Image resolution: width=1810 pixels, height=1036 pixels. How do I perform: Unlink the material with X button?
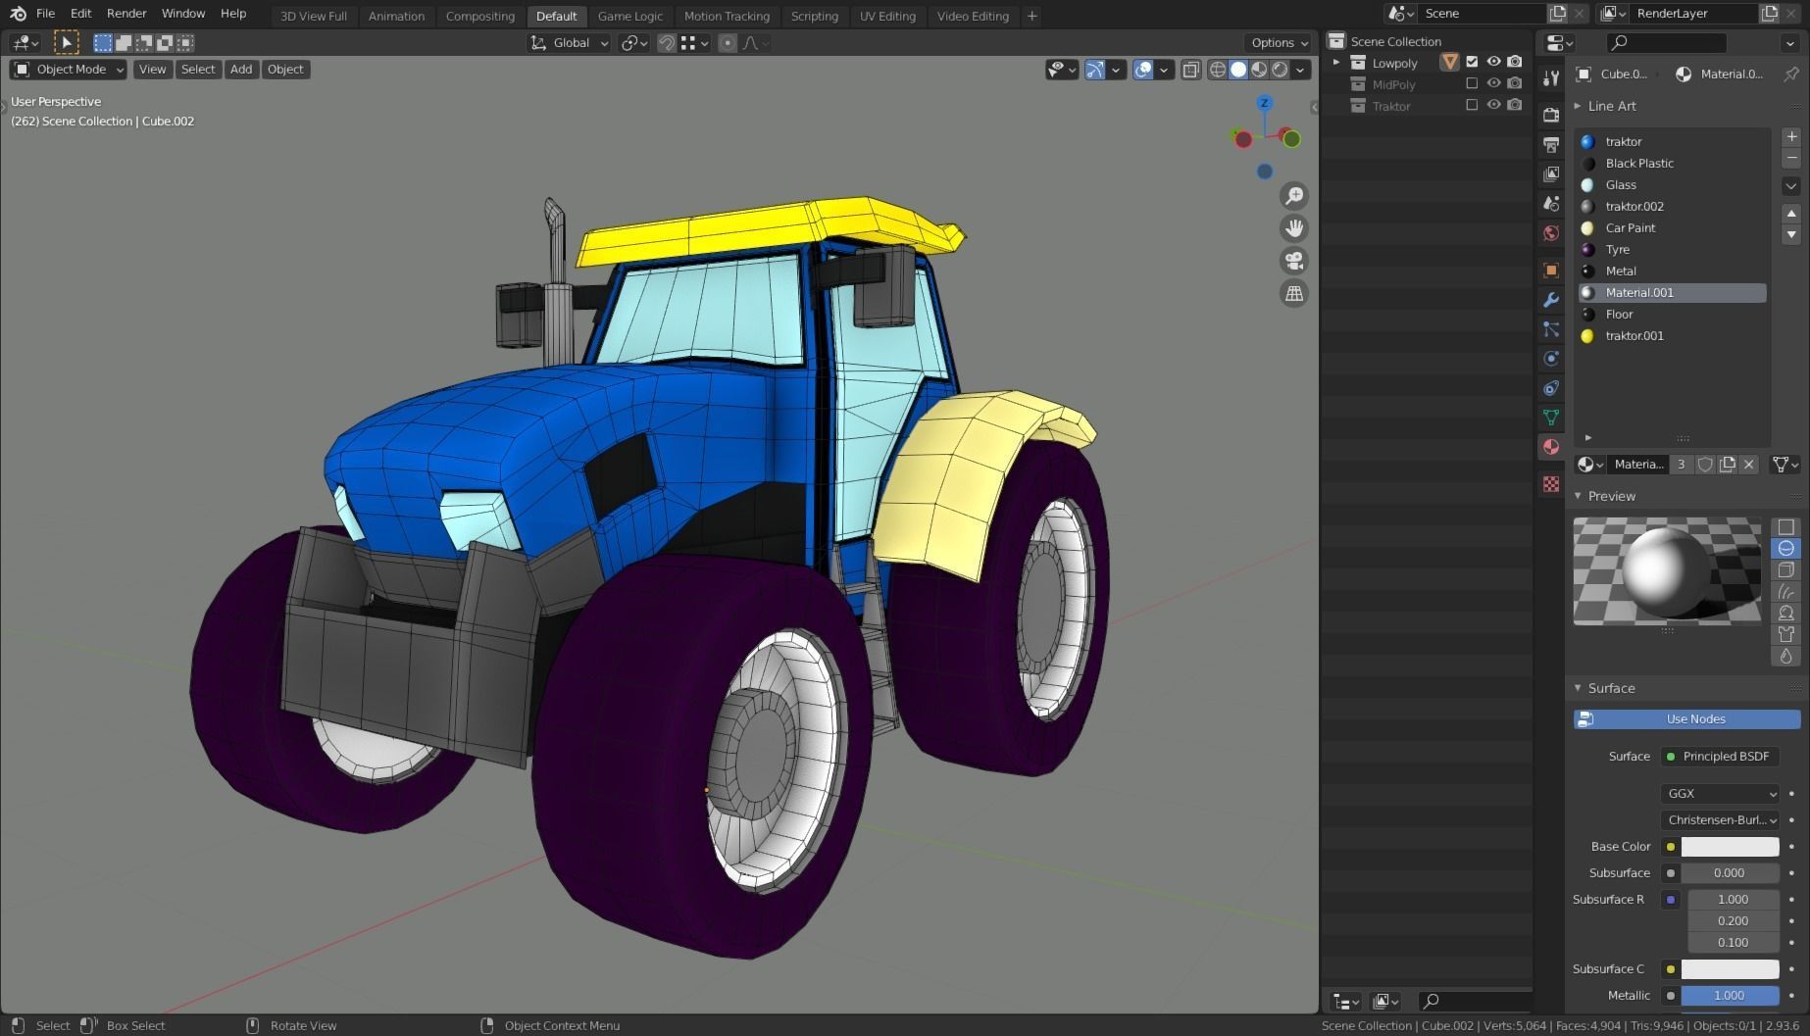(x=1748, y=465)
